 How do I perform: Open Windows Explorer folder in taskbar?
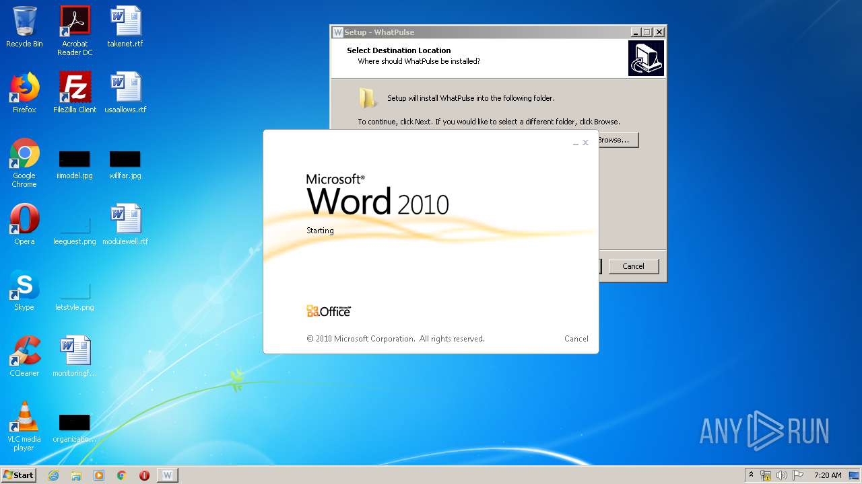(76, 475)
